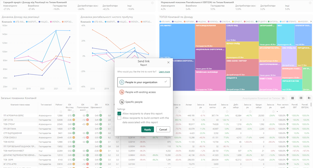Select КЕРНЕЛ-ТРЕЙД block in treemap
The height and width of the screenshot is (168, 313).
[x=242, y=50]
